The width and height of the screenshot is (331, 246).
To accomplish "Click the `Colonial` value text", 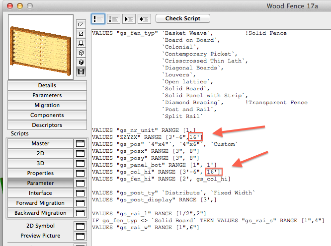I will point(180,47).
